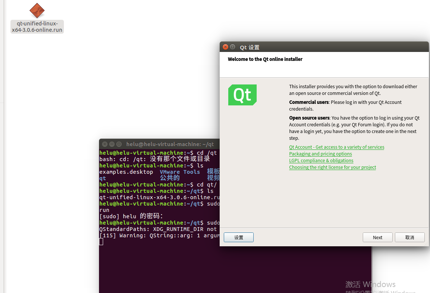Click 'Commercial users' paragraph in installer
The width and height of the screenshot is (430, 293).
click(x=345, y=106)
